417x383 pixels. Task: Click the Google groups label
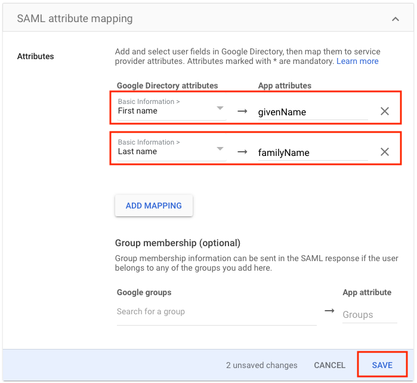tap(144, 292)
